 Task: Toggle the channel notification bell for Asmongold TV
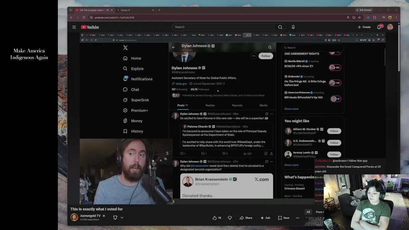[x=115, y=218]
